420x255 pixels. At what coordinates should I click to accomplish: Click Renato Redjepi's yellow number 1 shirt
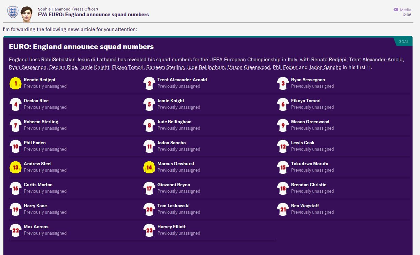(15, 83)
